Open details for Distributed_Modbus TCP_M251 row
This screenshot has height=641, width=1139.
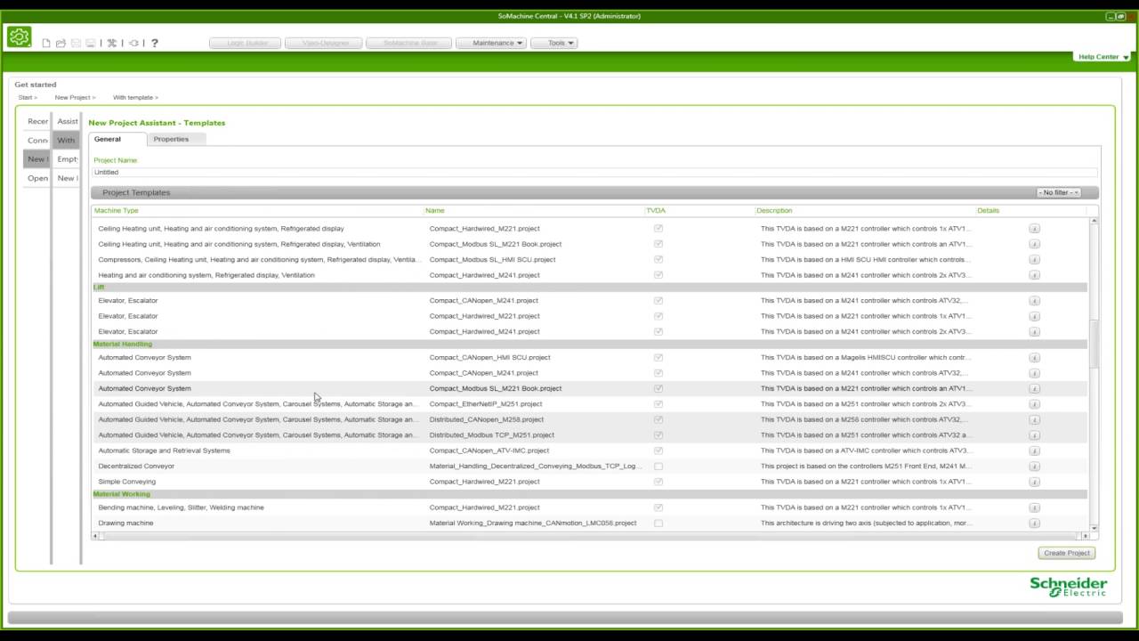click(x=1034, y=435)
